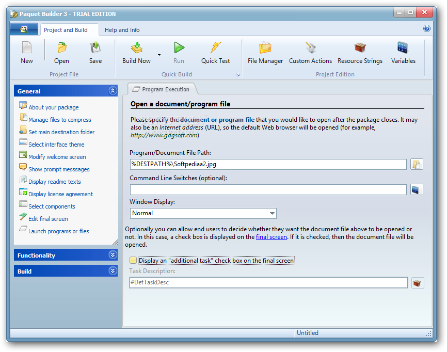This screenshot has height=352, width=447.
Task: Open Modify welcome screen page
Action: 57,157
